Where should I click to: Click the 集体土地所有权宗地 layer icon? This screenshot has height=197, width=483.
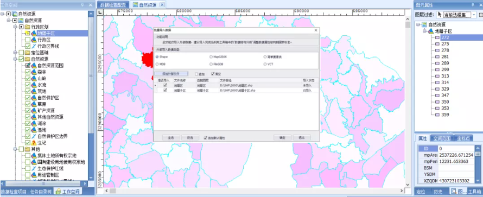pos(34,155)
